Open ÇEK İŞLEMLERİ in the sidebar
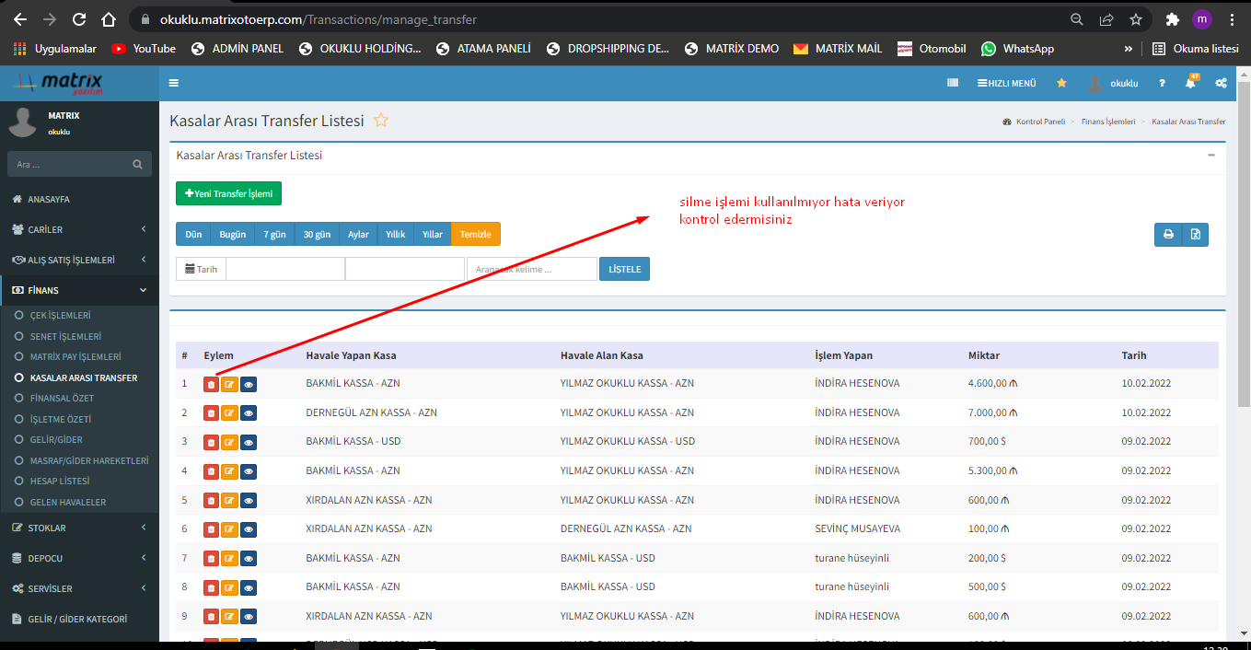This screenshot has height=650, width=1251. 60,315
